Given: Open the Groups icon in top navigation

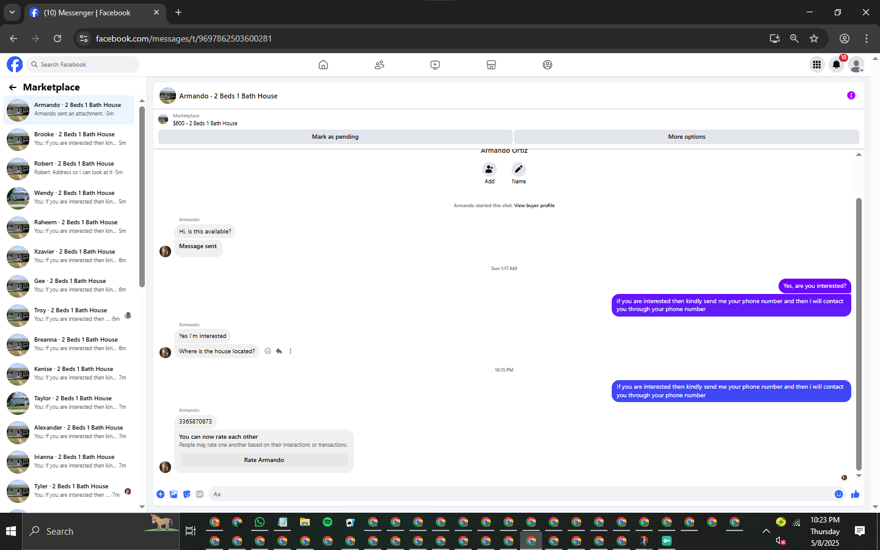Looking at the screenshot, I should pyautogui.click(x=548, y=65).
